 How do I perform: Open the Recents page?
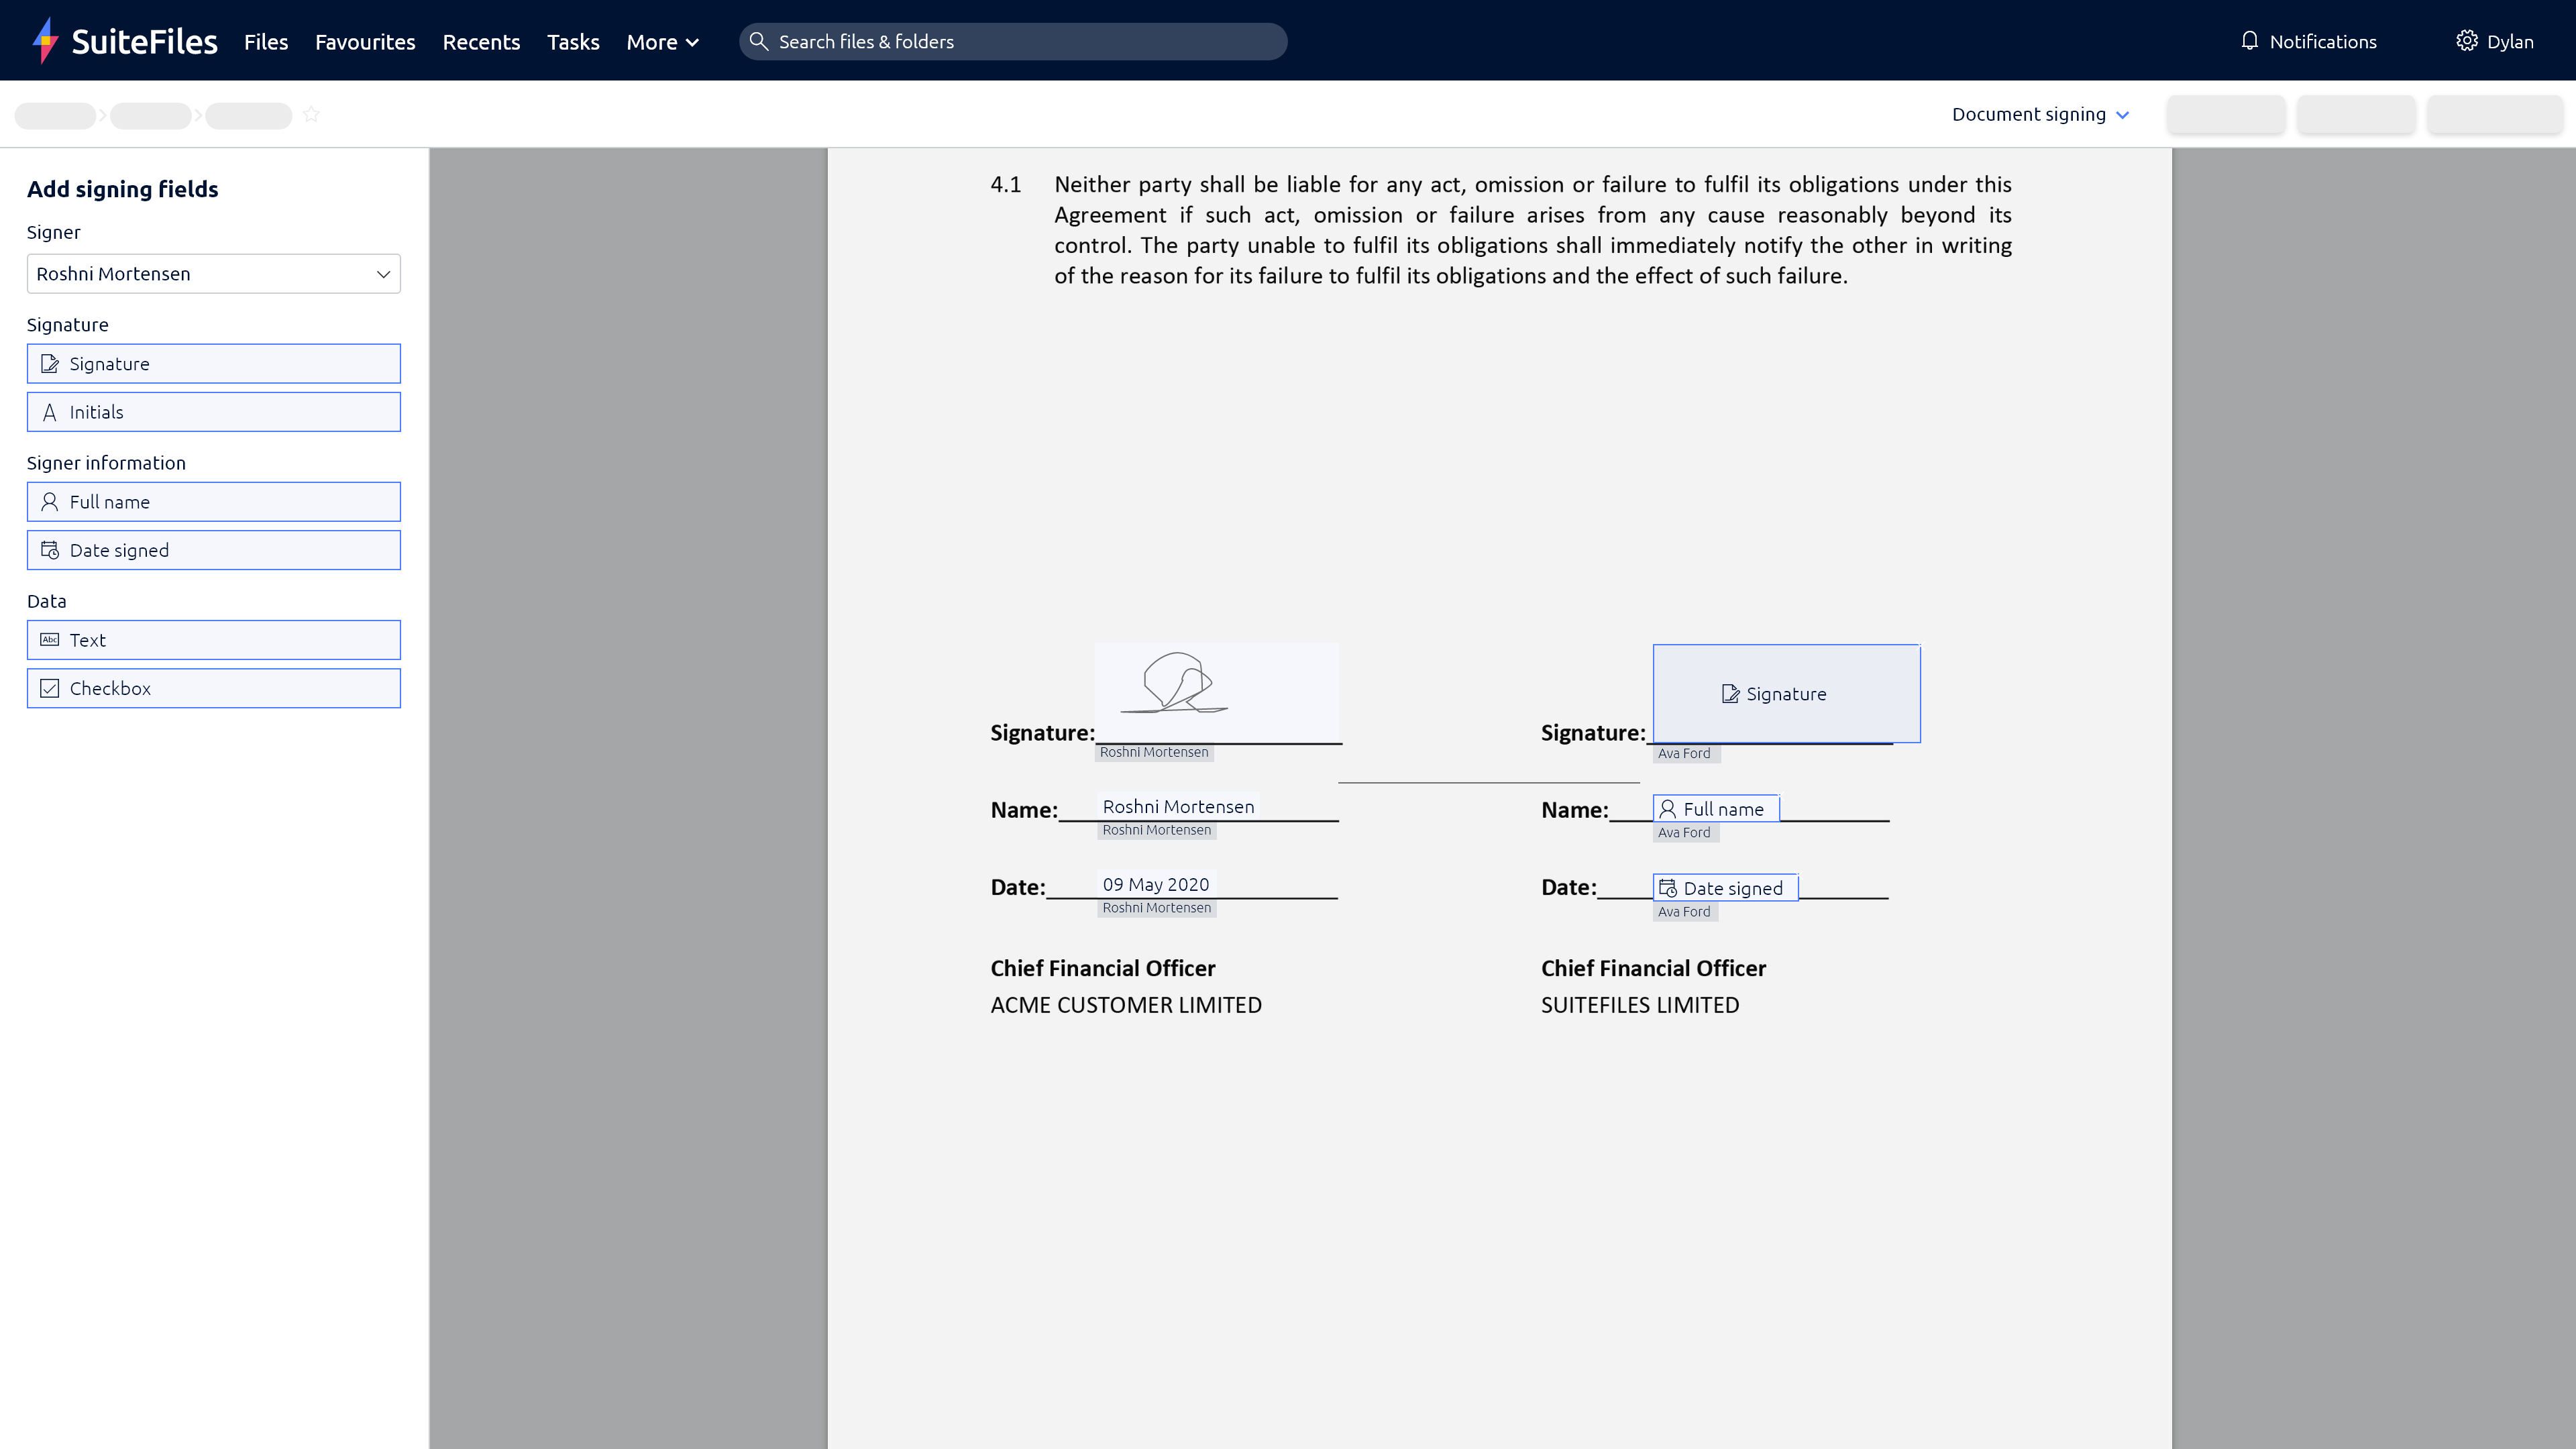tap(482, 42)
